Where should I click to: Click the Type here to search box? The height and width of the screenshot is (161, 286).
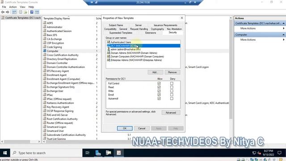click(x=46, y=153)
